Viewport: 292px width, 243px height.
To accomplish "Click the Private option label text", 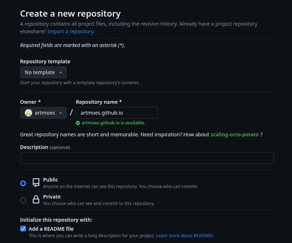I will (x=52, y=197).
